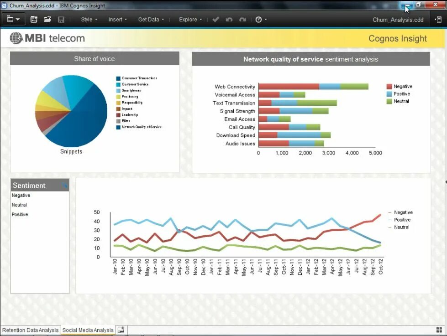Image resolution: width=447 pixels, height=336 pixels.
Task: Click Neutral swatch in bar chart legend
Action: click(389, 101)
